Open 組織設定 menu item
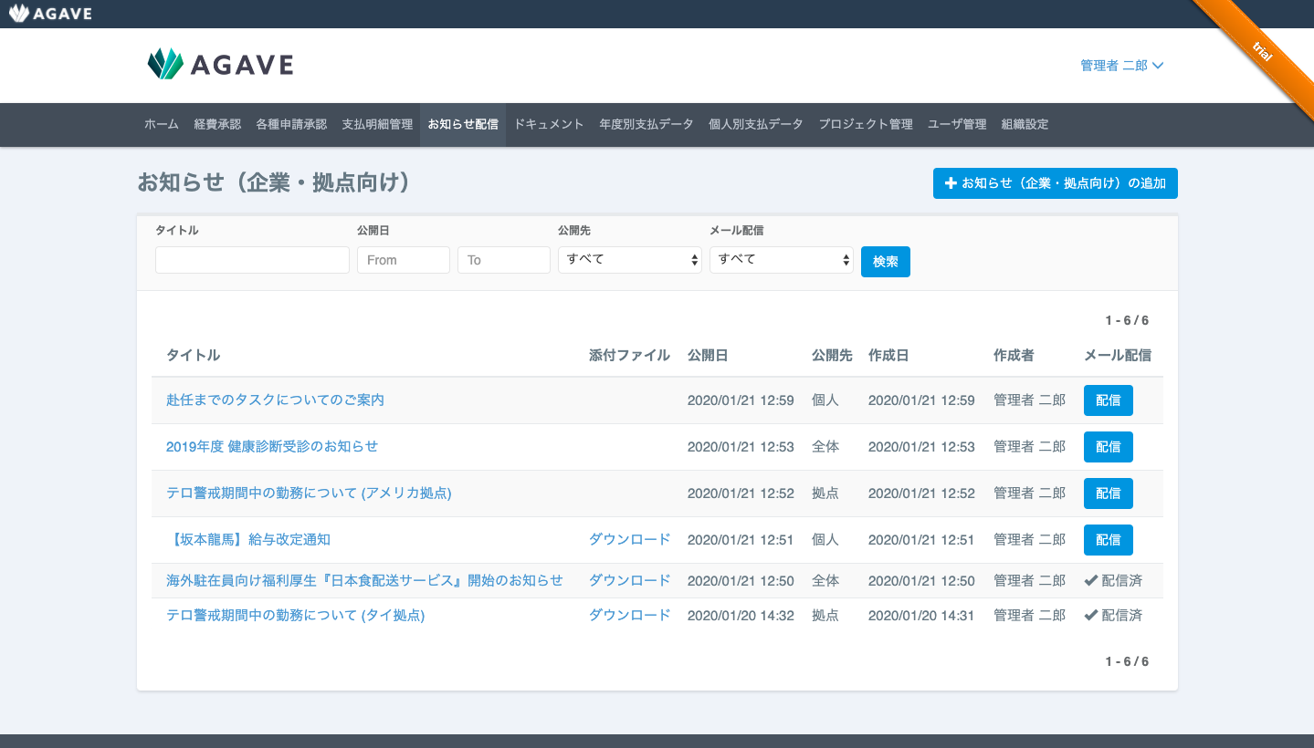 click(x=1025, y=124)
